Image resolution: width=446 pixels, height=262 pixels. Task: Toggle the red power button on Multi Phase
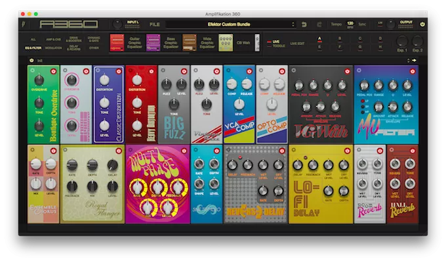pyautogui.click(x=184, y=151)
